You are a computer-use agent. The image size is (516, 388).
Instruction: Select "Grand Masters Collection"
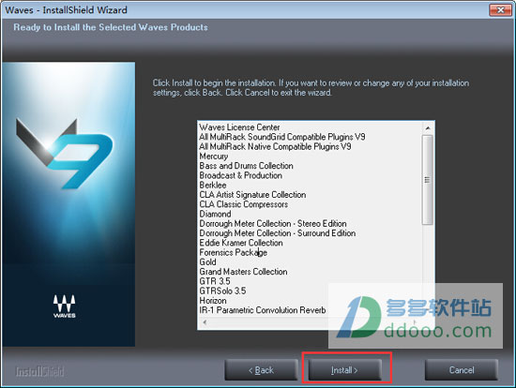[x=243, y=272]
